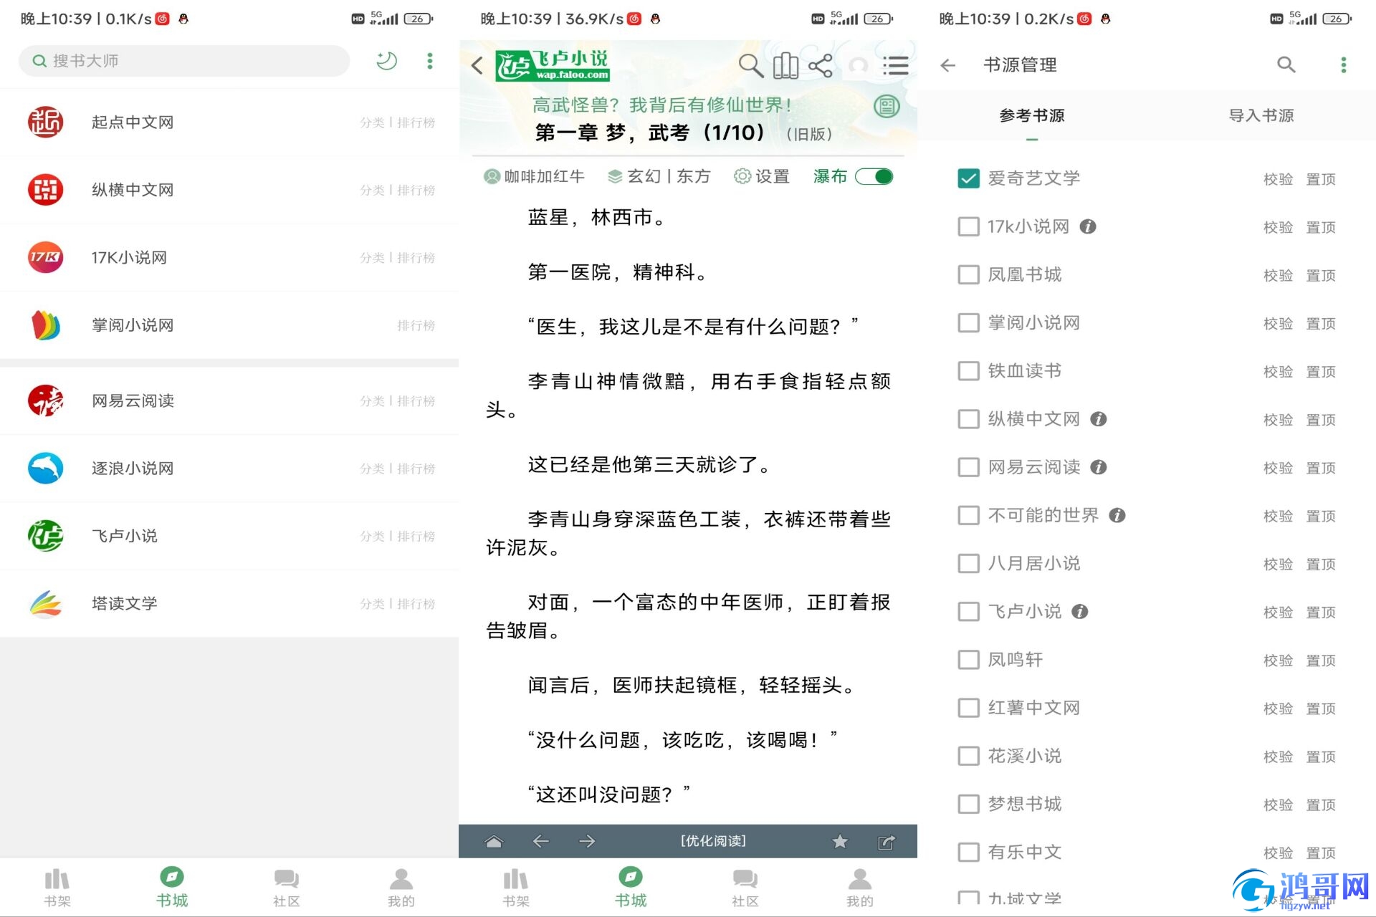Open 排行榜 for 掌阅小说网
1376x917 pixels.
(x=416, y=325)
